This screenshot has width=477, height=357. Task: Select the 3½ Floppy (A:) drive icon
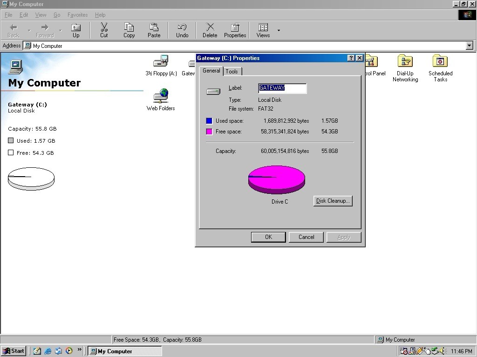coord(161,65)
